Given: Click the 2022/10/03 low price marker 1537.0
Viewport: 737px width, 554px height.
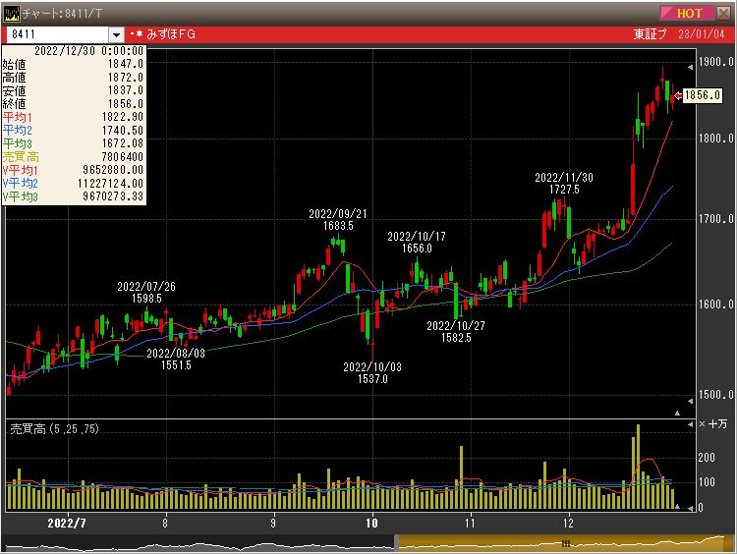Looking at the screenshot, I should 372,372.
